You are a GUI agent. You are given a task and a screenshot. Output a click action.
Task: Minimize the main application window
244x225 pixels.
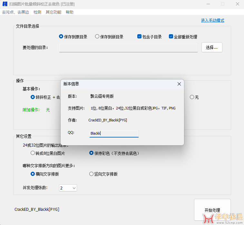coord(208,4)
